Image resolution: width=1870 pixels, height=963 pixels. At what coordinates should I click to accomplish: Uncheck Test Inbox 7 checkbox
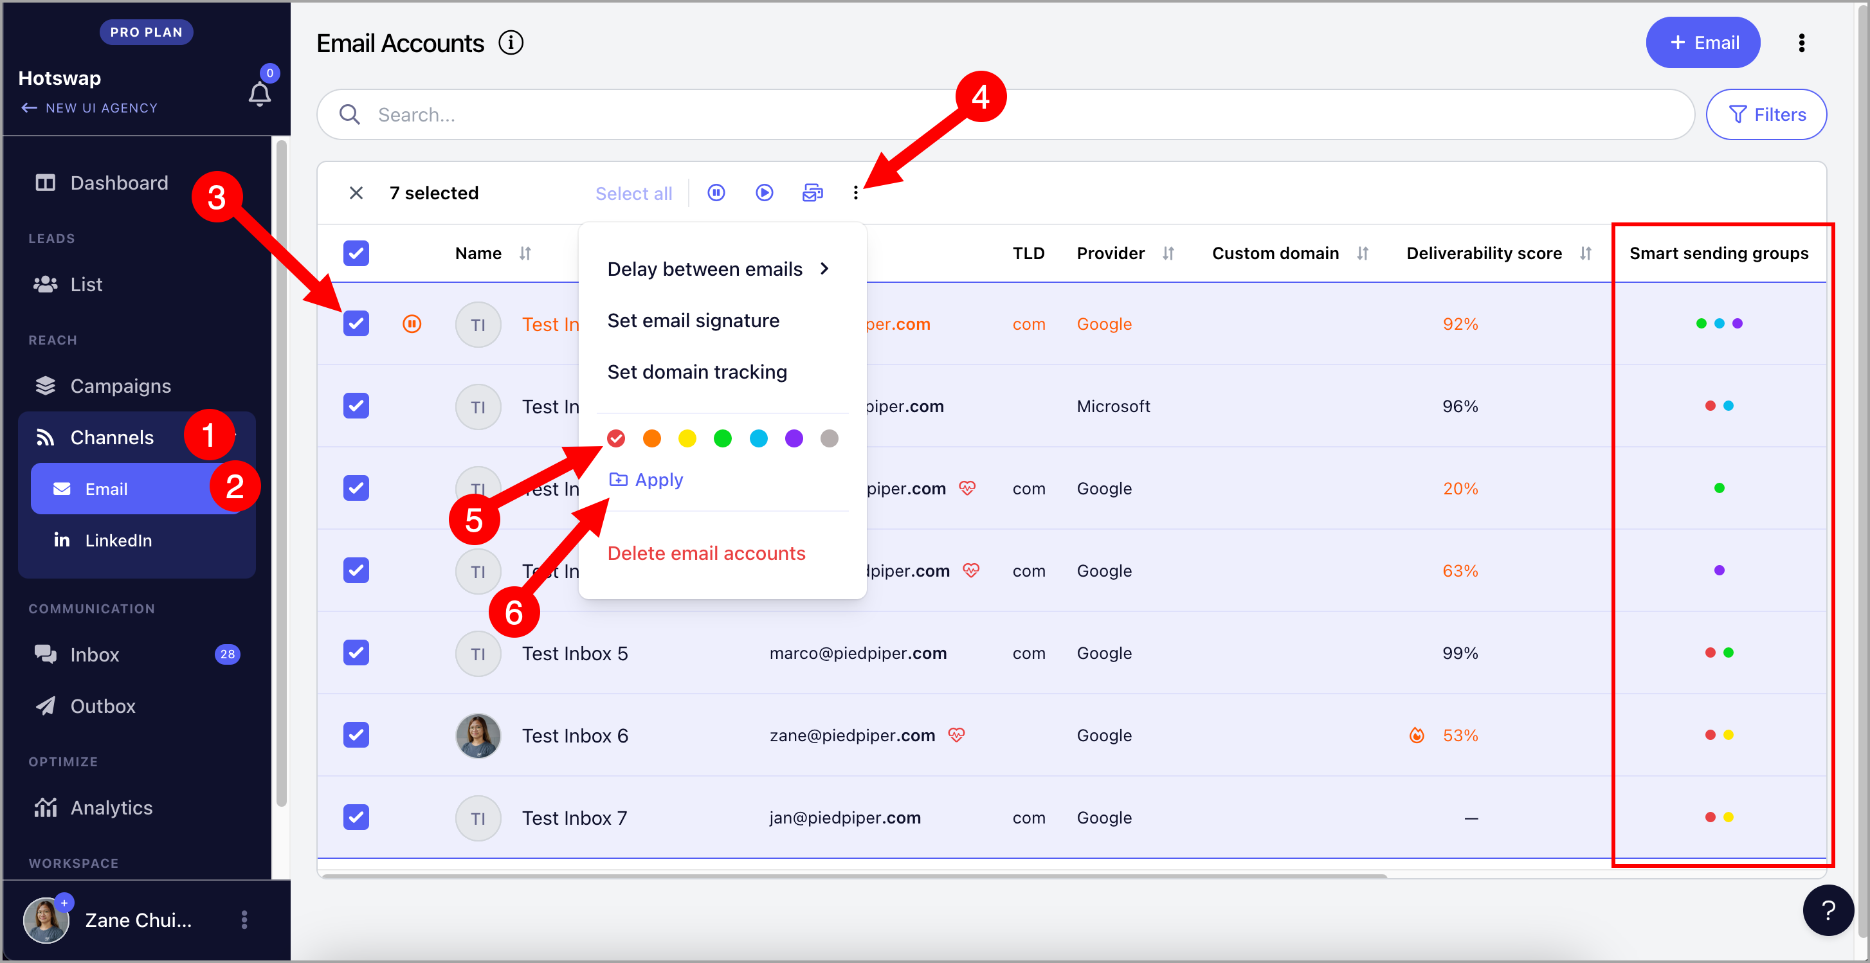click(x=356, y=818)
